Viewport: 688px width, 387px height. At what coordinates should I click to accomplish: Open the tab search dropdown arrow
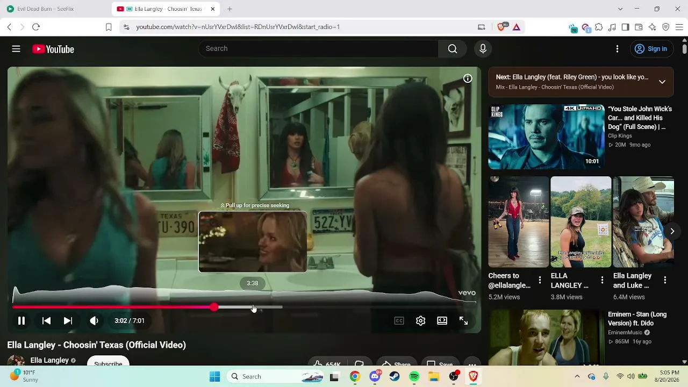coord(620,9)
